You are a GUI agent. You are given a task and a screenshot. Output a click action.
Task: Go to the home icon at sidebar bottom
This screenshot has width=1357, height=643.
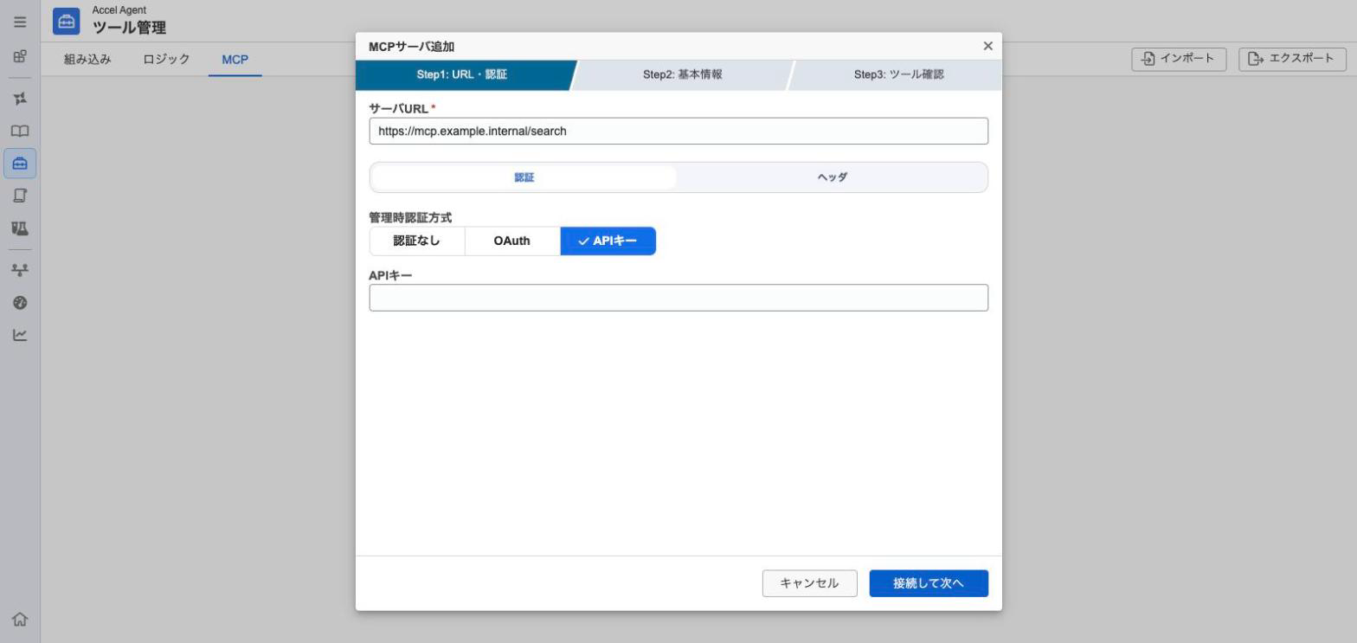coord(19,619)
